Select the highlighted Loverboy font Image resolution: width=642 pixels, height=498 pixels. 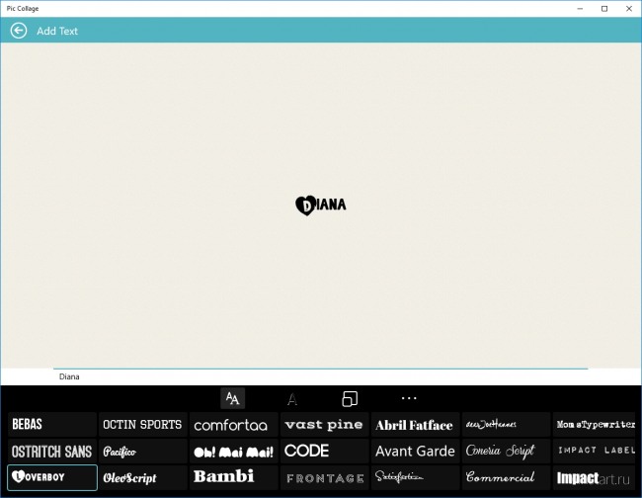tap(52, 478)
